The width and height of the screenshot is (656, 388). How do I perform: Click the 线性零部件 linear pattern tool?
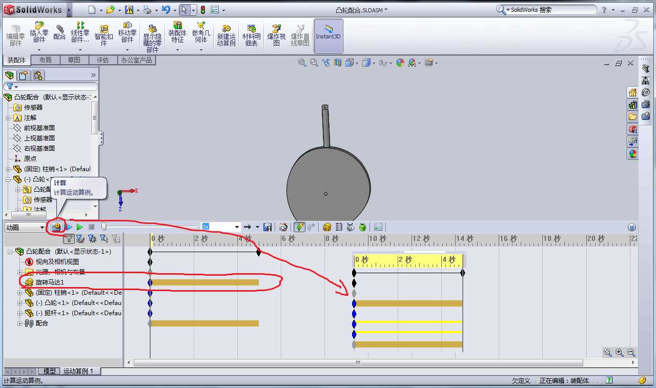(80, 35)
